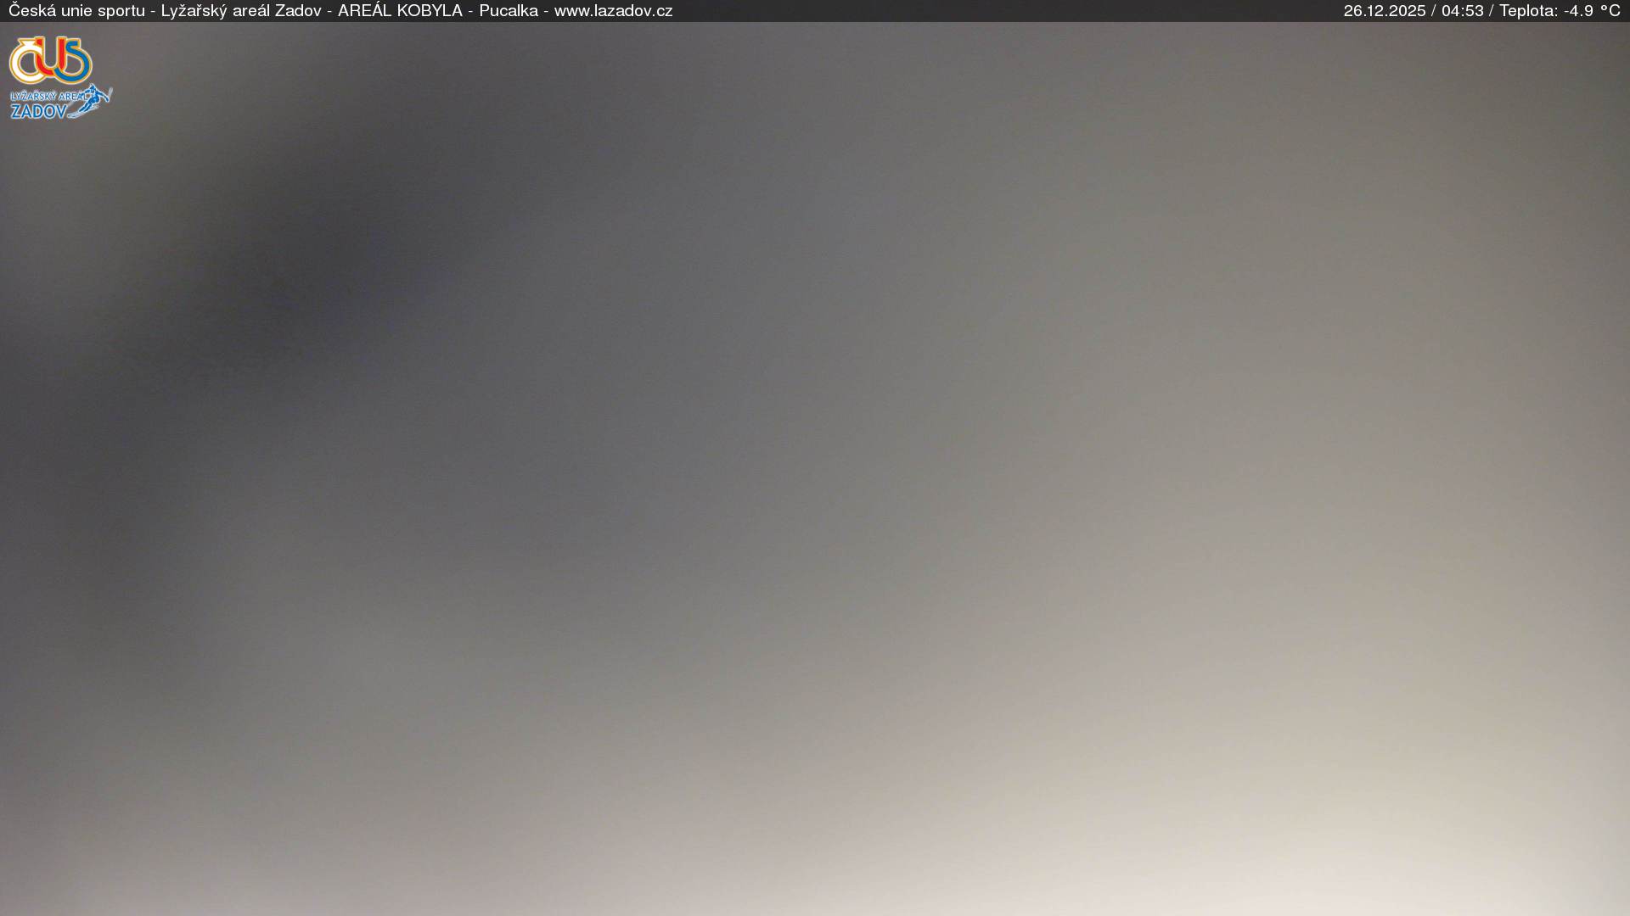Click the date 26.12.2025 in header

[x=1384, y=11]
